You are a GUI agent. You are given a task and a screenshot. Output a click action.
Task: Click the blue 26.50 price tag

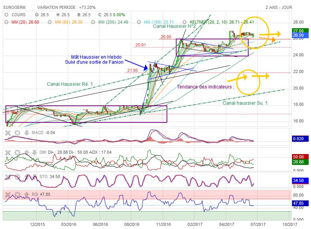(300, 35)
